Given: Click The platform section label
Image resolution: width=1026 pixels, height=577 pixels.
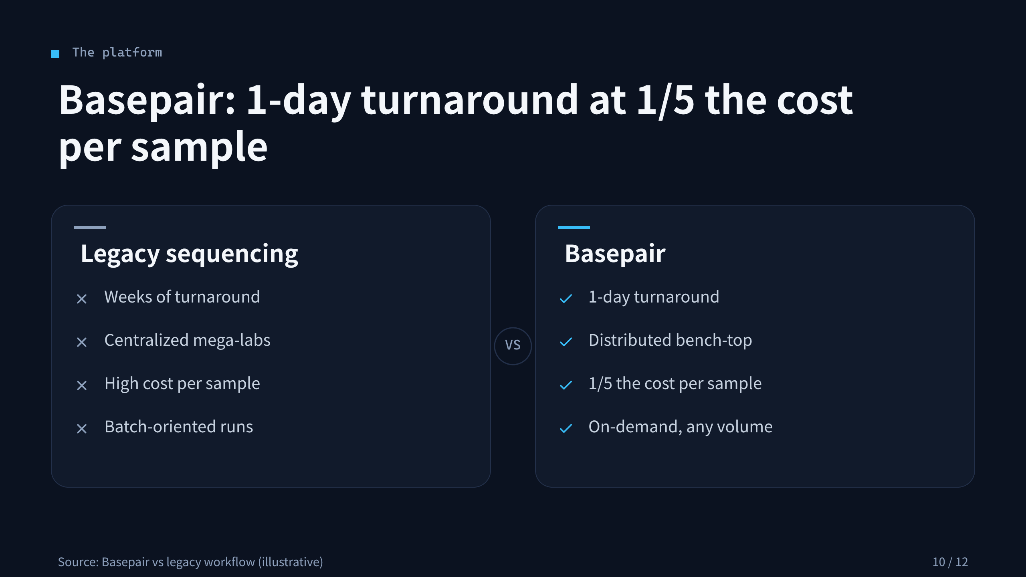Looking at the screenshot, I should (x=117, y=52).
